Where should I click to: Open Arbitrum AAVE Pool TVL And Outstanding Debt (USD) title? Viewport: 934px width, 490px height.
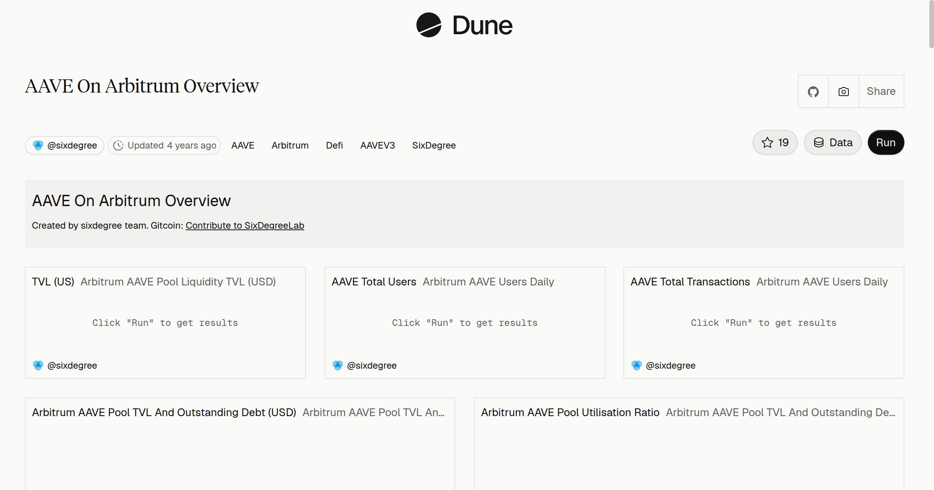(x=164, y=412)
